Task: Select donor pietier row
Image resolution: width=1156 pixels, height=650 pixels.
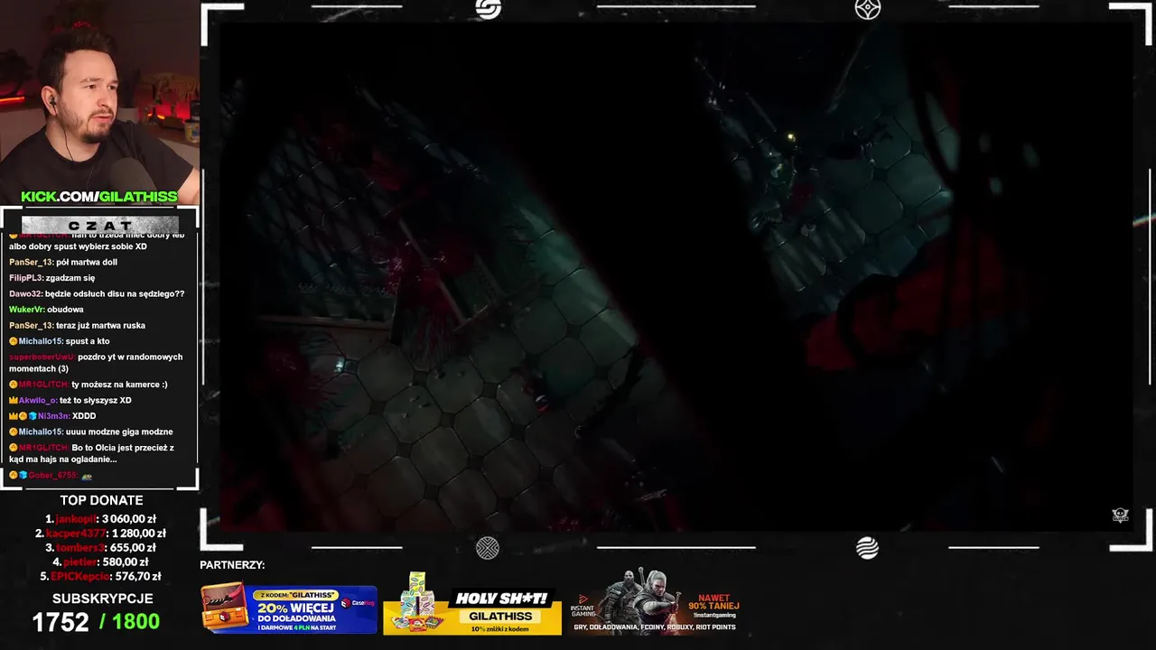Action: (101, 562)
